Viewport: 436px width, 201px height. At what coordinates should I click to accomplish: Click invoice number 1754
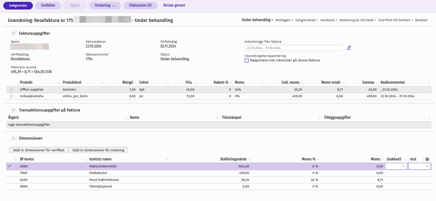pyautogui.click(x=89, y=59)
